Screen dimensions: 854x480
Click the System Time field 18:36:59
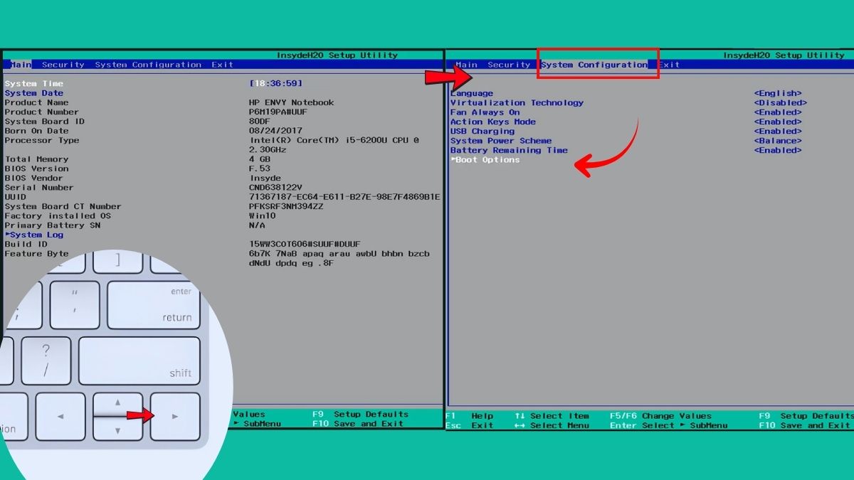click(276, 84)
